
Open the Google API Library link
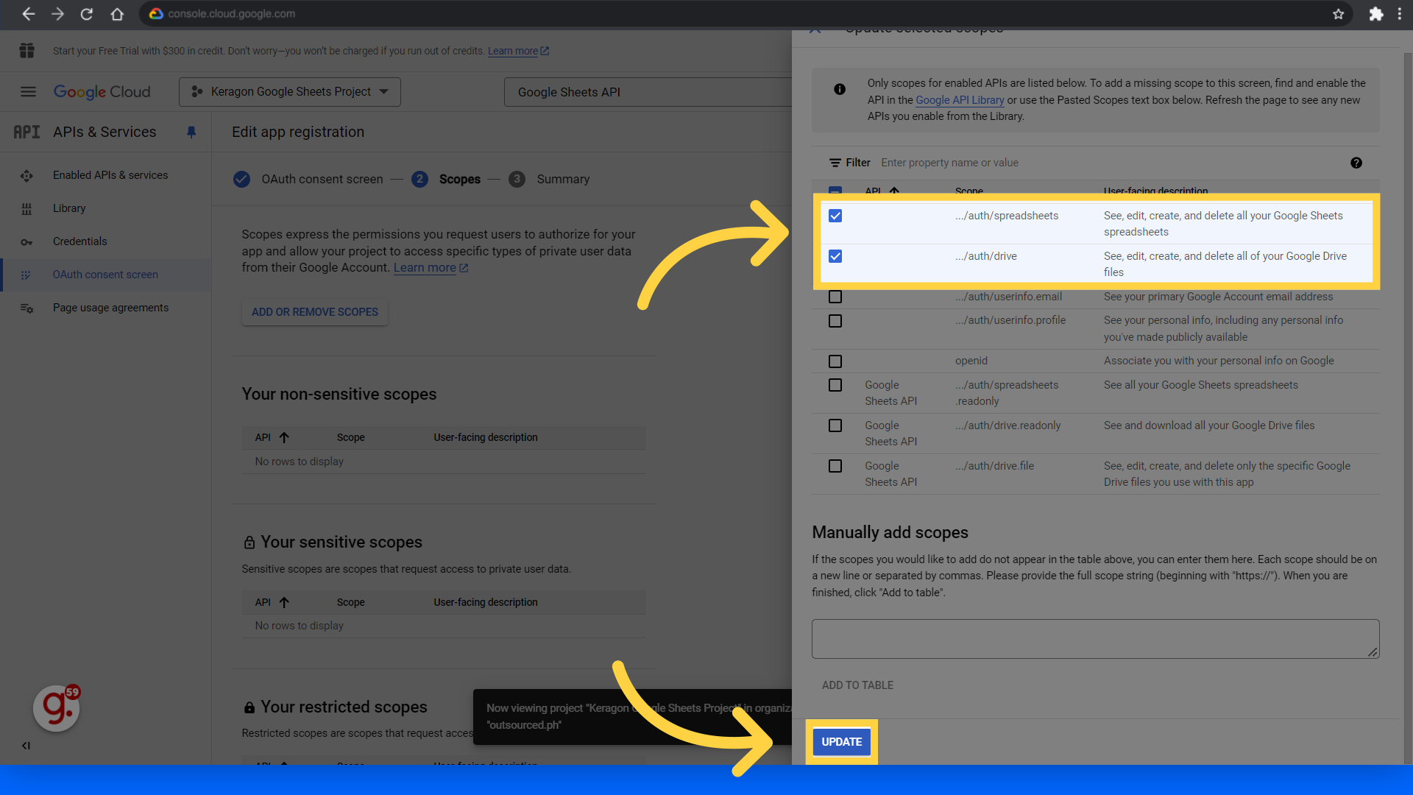tap(960, 100)
